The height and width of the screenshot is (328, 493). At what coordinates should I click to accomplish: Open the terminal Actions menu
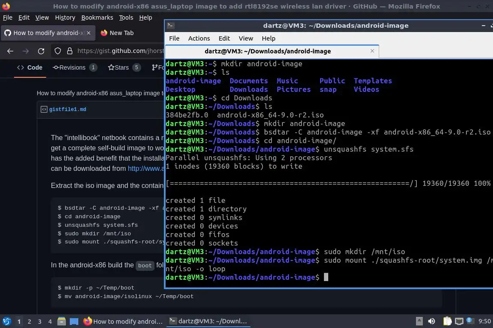(x=199, y=38)
